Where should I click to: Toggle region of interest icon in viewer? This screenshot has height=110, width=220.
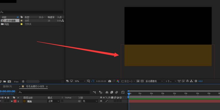click(x=138, y=81)
